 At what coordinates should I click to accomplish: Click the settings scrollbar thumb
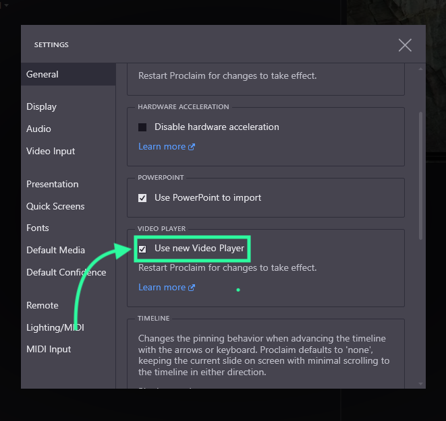point(420,176)
